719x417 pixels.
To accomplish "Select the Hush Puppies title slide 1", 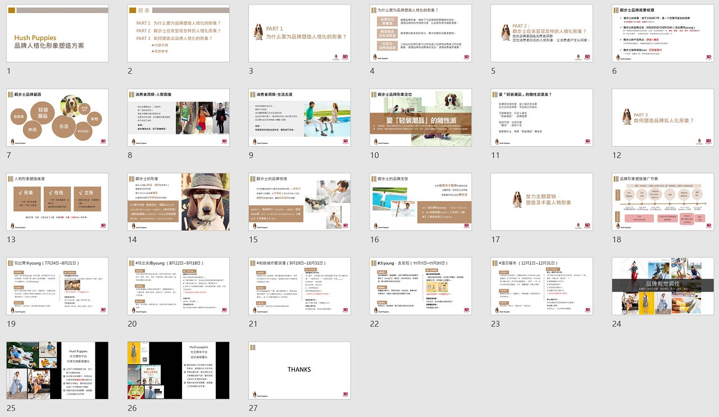I will point(57,33).
